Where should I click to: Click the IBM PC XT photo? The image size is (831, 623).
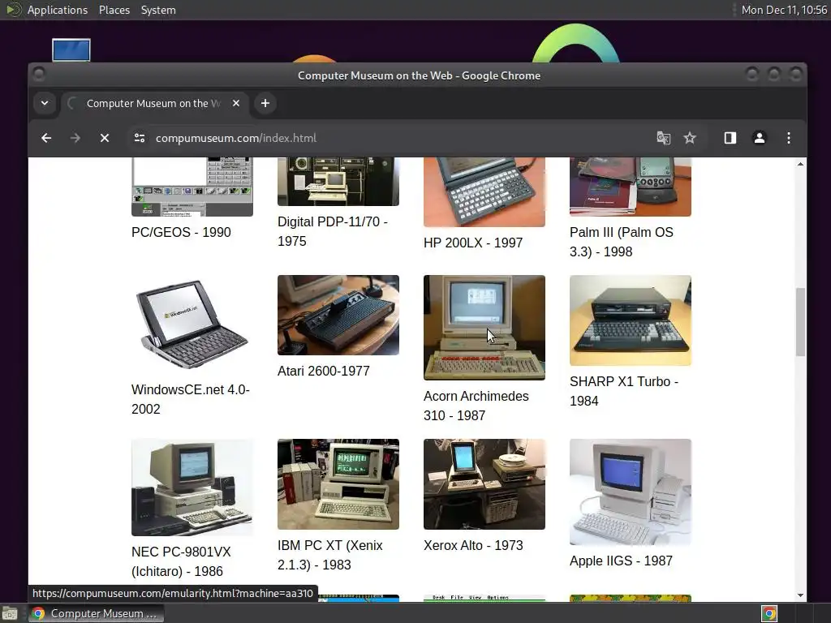[338, 484]
